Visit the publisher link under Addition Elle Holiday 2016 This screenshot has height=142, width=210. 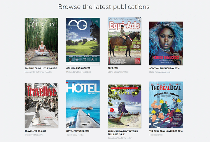[x=160, y=72]
